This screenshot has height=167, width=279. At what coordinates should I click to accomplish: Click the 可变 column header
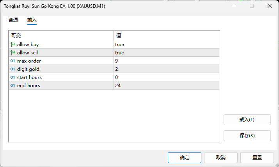61,35
